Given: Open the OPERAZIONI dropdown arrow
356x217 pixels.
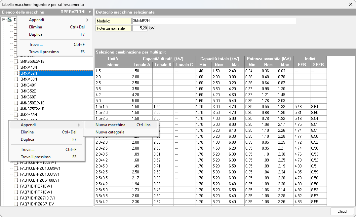Looking at the screenshot, I should [90, 12].
